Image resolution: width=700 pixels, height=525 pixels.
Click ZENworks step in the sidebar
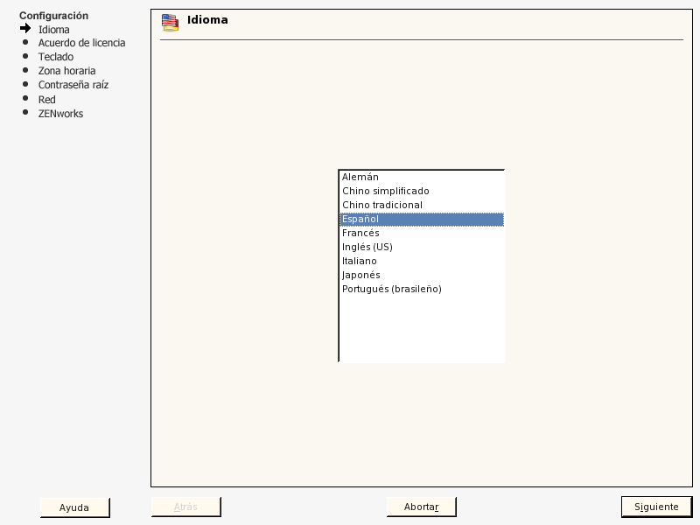pyautogui.click(x=60, y=114)
